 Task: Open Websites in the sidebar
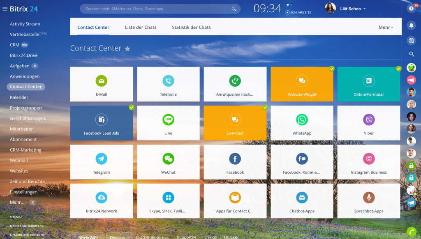point(19,171)
